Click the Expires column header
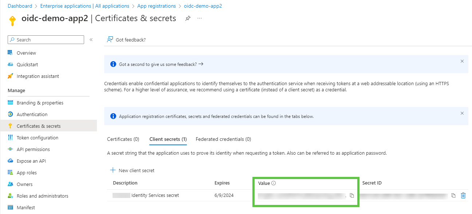This screenshot has width=472, height=214. [222, 183]
